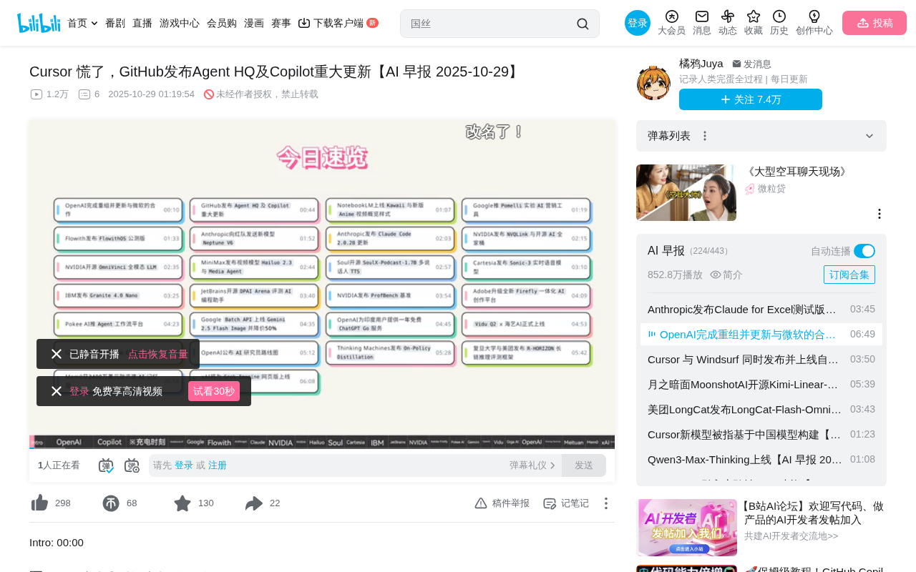Give coins with the coin icon
The width and height of the screenshot is (916, 572).
pos(111,503)
